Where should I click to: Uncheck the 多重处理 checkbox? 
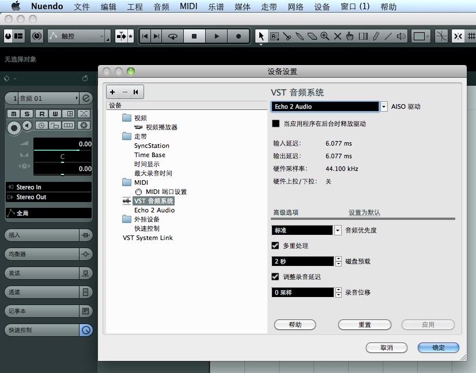click(x=275, y=245)
